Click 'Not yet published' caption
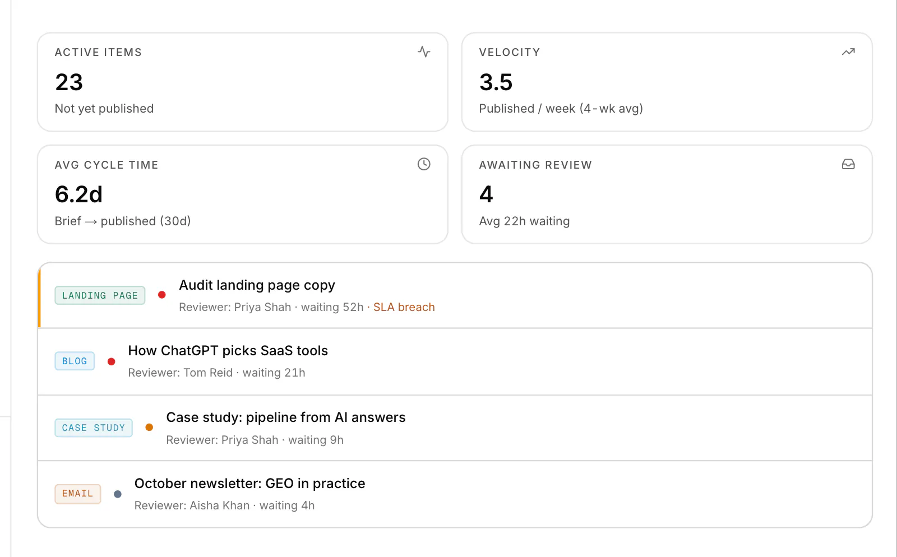Viewport: 897px width, 557px height. click(104, 109)
